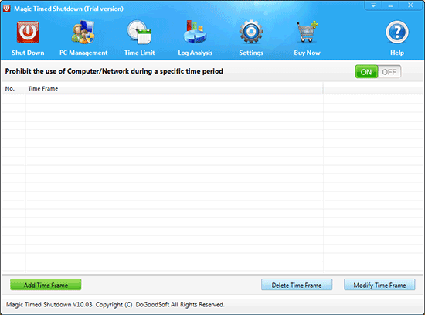
Task: Click the Log Analysis label text
Action: click(195, 53)
